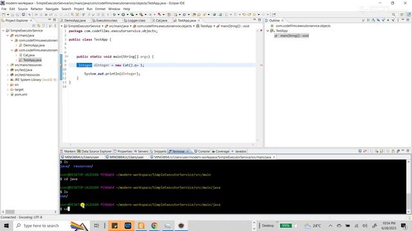Screen dimensions: 412x231
Task: Switch to the Executors.class editor tab
Action: 105,21
